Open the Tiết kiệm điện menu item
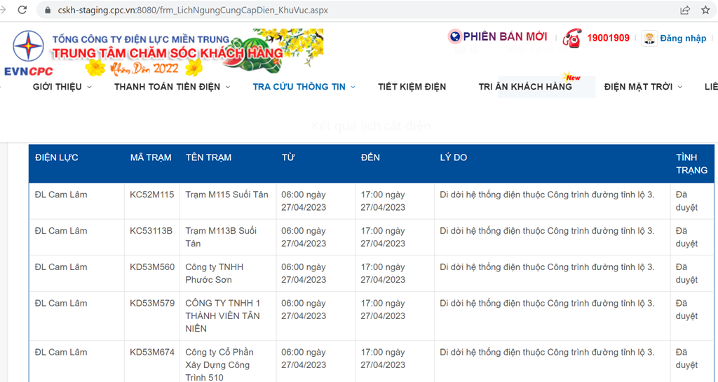The width and height of the screenshot is (718, 382). tap(412, 87)
